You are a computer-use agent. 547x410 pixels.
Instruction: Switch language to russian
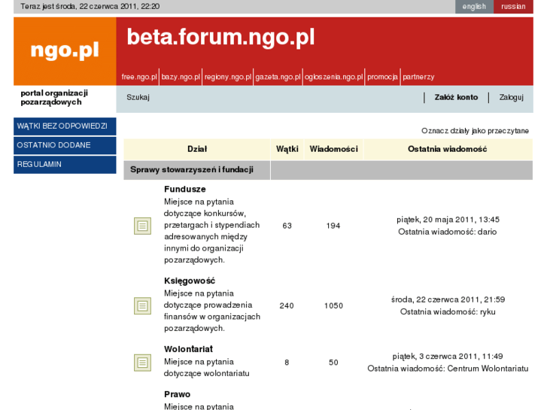point(513,6)
